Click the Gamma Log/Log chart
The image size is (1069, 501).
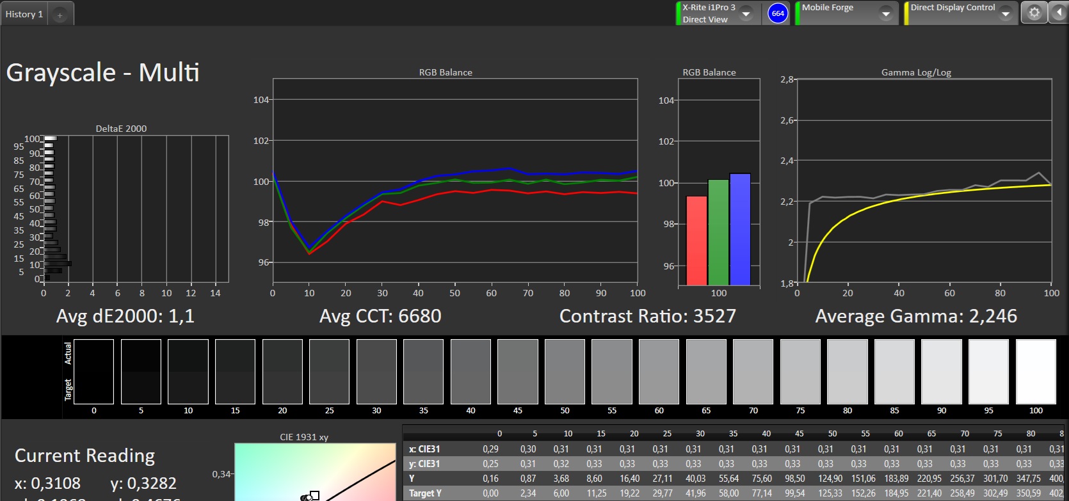(924, 180)
